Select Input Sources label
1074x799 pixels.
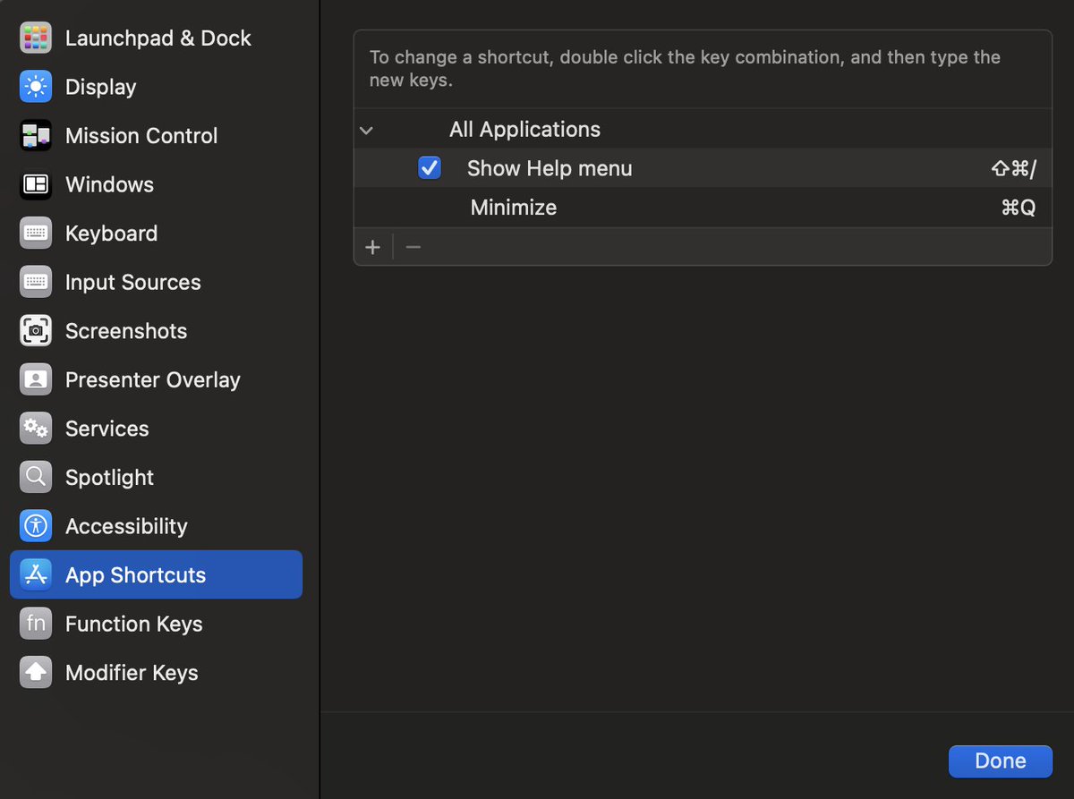coord(132,282)
